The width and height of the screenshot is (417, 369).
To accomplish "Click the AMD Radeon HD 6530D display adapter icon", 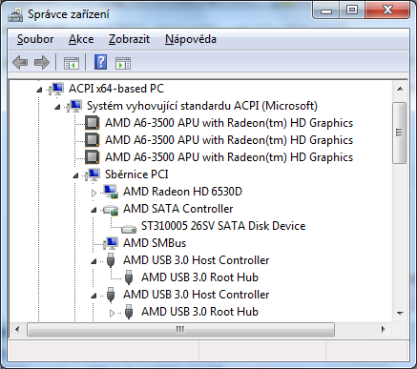I will click(111, 192).
